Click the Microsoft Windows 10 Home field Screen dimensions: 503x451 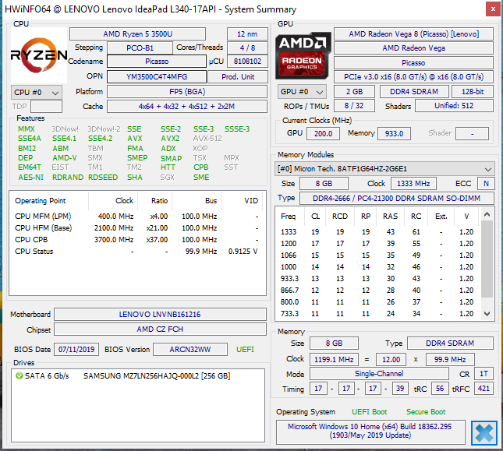tap(370, 432)
